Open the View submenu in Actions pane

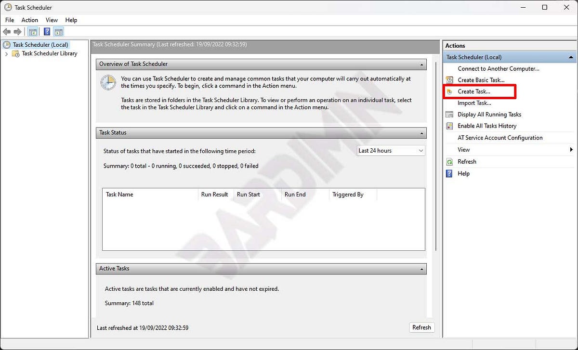(x=463, y=150)
